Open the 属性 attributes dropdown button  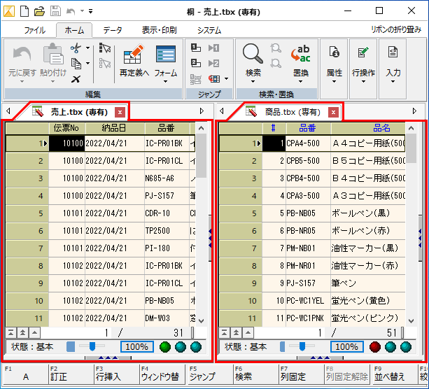(334, 65)
